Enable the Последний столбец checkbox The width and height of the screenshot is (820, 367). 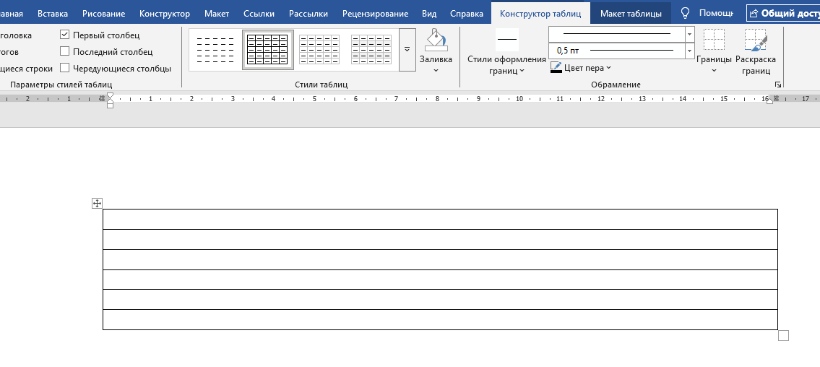click(65, 51)
